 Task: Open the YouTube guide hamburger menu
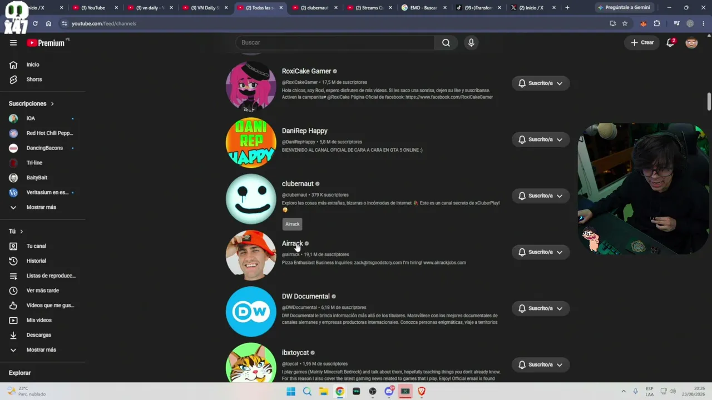click(x=13, y=43)
